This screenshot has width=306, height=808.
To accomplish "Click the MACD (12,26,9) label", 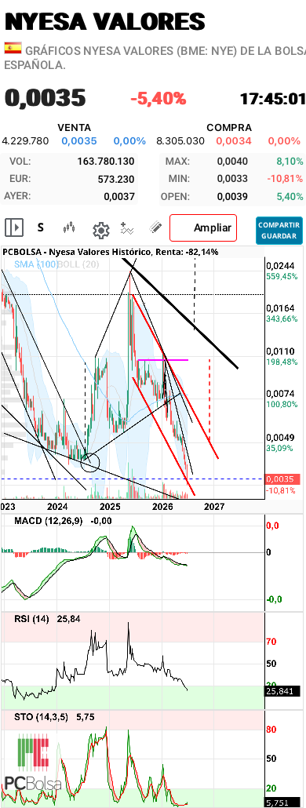I will click(49, 521).
